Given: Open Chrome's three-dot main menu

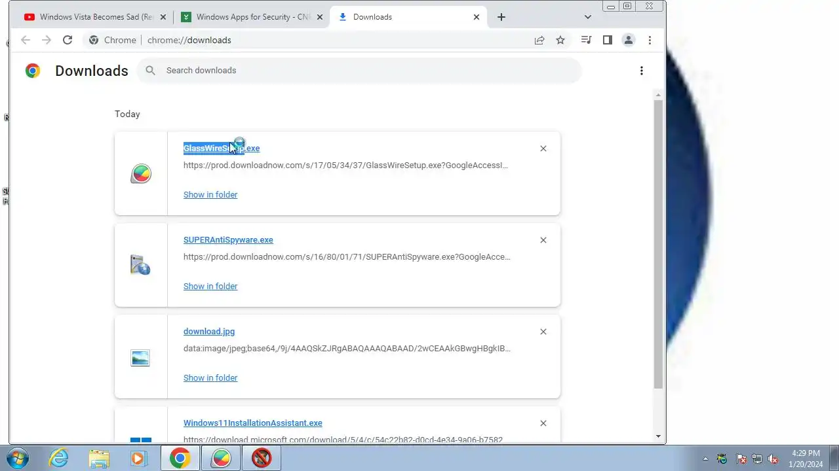Looking at the screenshot, I should (x=650, y=40).
